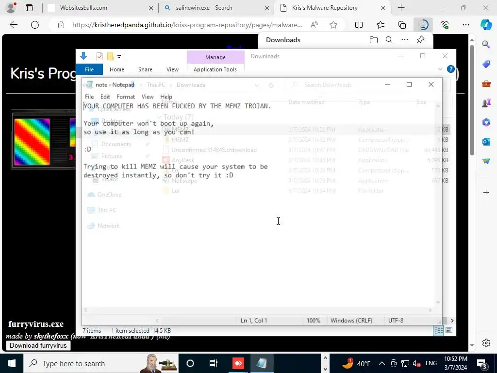Open Edge sidebar settings gear
The height and width of the screenshot is (373, 497).
click(486, 343)
